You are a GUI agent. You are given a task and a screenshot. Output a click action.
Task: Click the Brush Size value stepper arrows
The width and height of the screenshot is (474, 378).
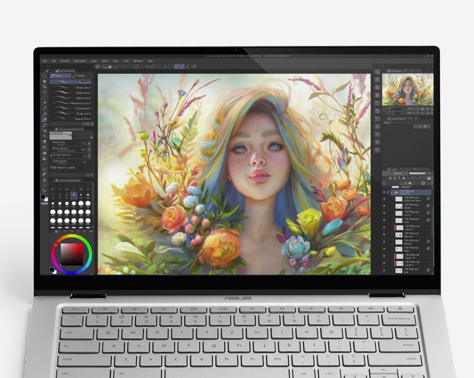pyautogui.click(x=86, y=143)
